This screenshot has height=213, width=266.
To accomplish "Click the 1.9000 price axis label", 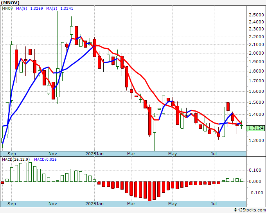I will point(256,62).
